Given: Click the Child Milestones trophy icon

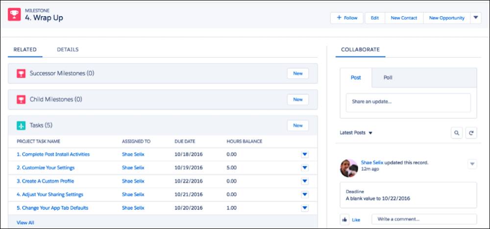Looking at the screenshot, I should (21, 100).
